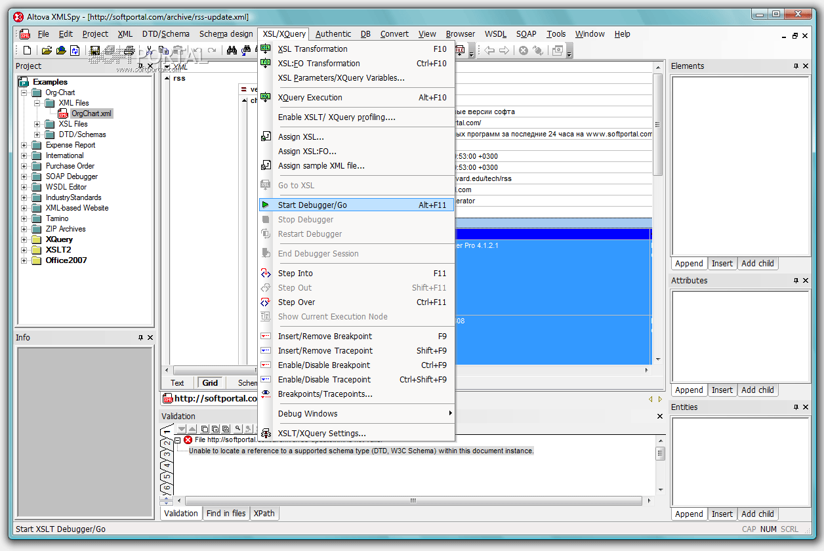Screen dimensions: 824x551
Task: Choose Start Debugger/Go menu item
Action: click(x=356, y=205)
